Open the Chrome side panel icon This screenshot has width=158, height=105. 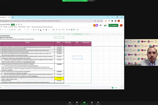coord(115,21)
